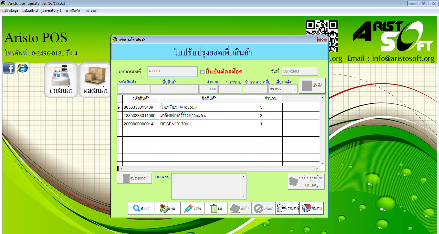Click the เพิ่ม add button with stamp icon
439x234 pixels.
[x=167, y=209]
